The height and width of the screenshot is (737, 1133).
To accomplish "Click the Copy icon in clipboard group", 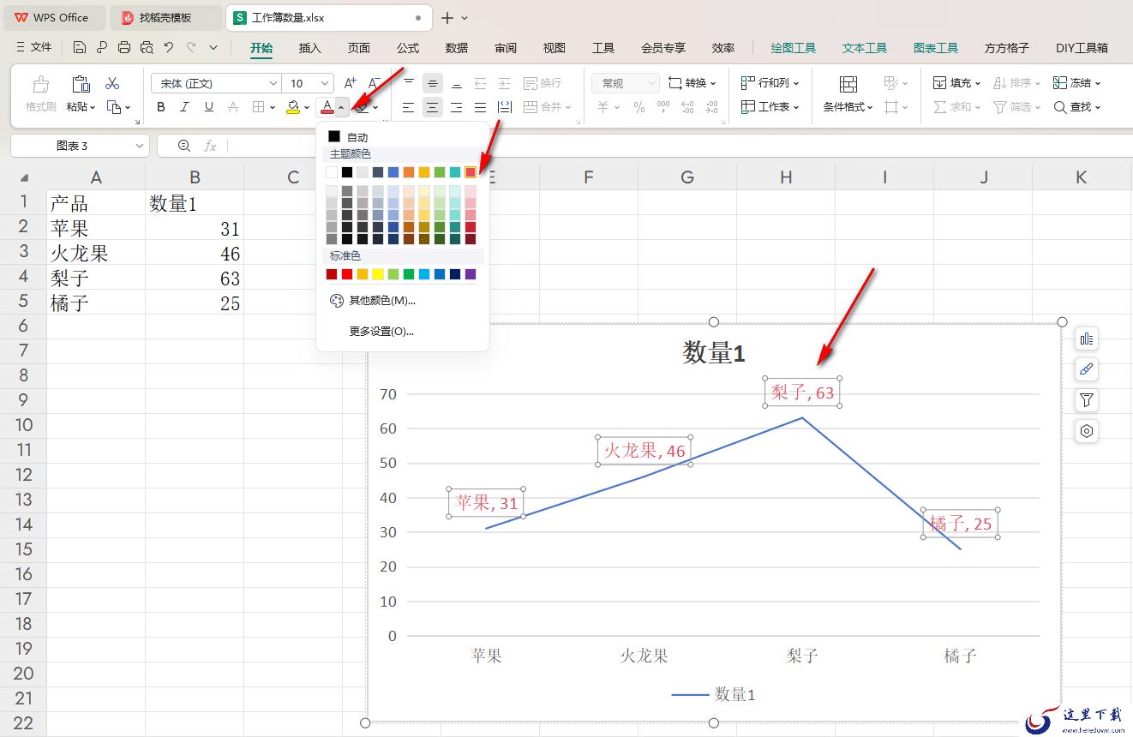I will (114, 107).
